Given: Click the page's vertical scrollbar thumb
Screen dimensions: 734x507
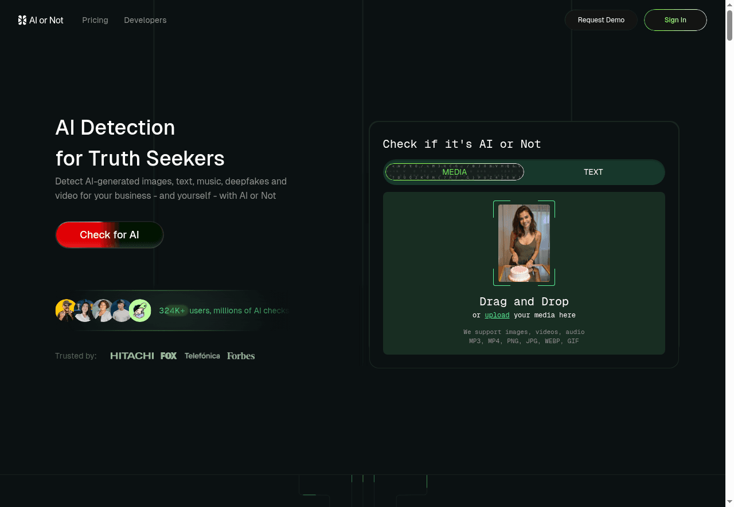Looking at the screenshot, I should point(729,26).
